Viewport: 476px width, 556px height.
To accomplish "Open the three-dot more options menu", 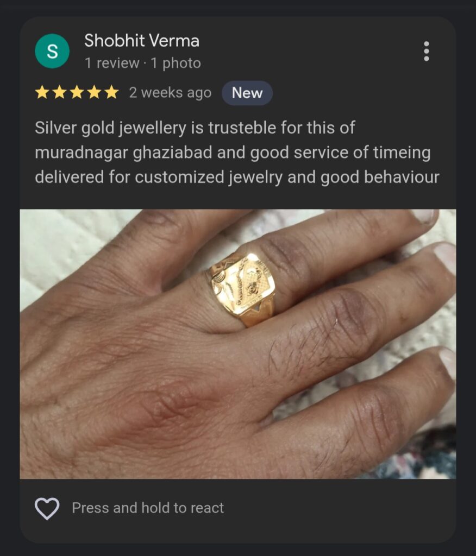I will click(427, 52).
